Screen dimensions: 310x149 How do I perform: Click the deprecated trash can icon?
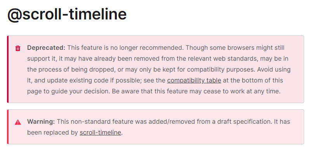click(18, 48)
